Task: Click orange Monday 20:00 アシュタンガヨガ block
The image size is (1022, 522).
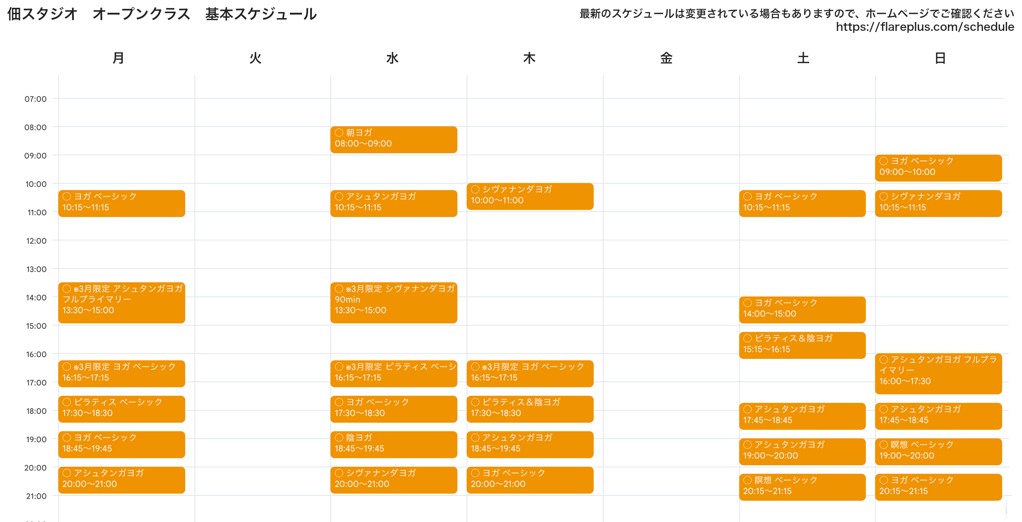Action: (121, 479)
